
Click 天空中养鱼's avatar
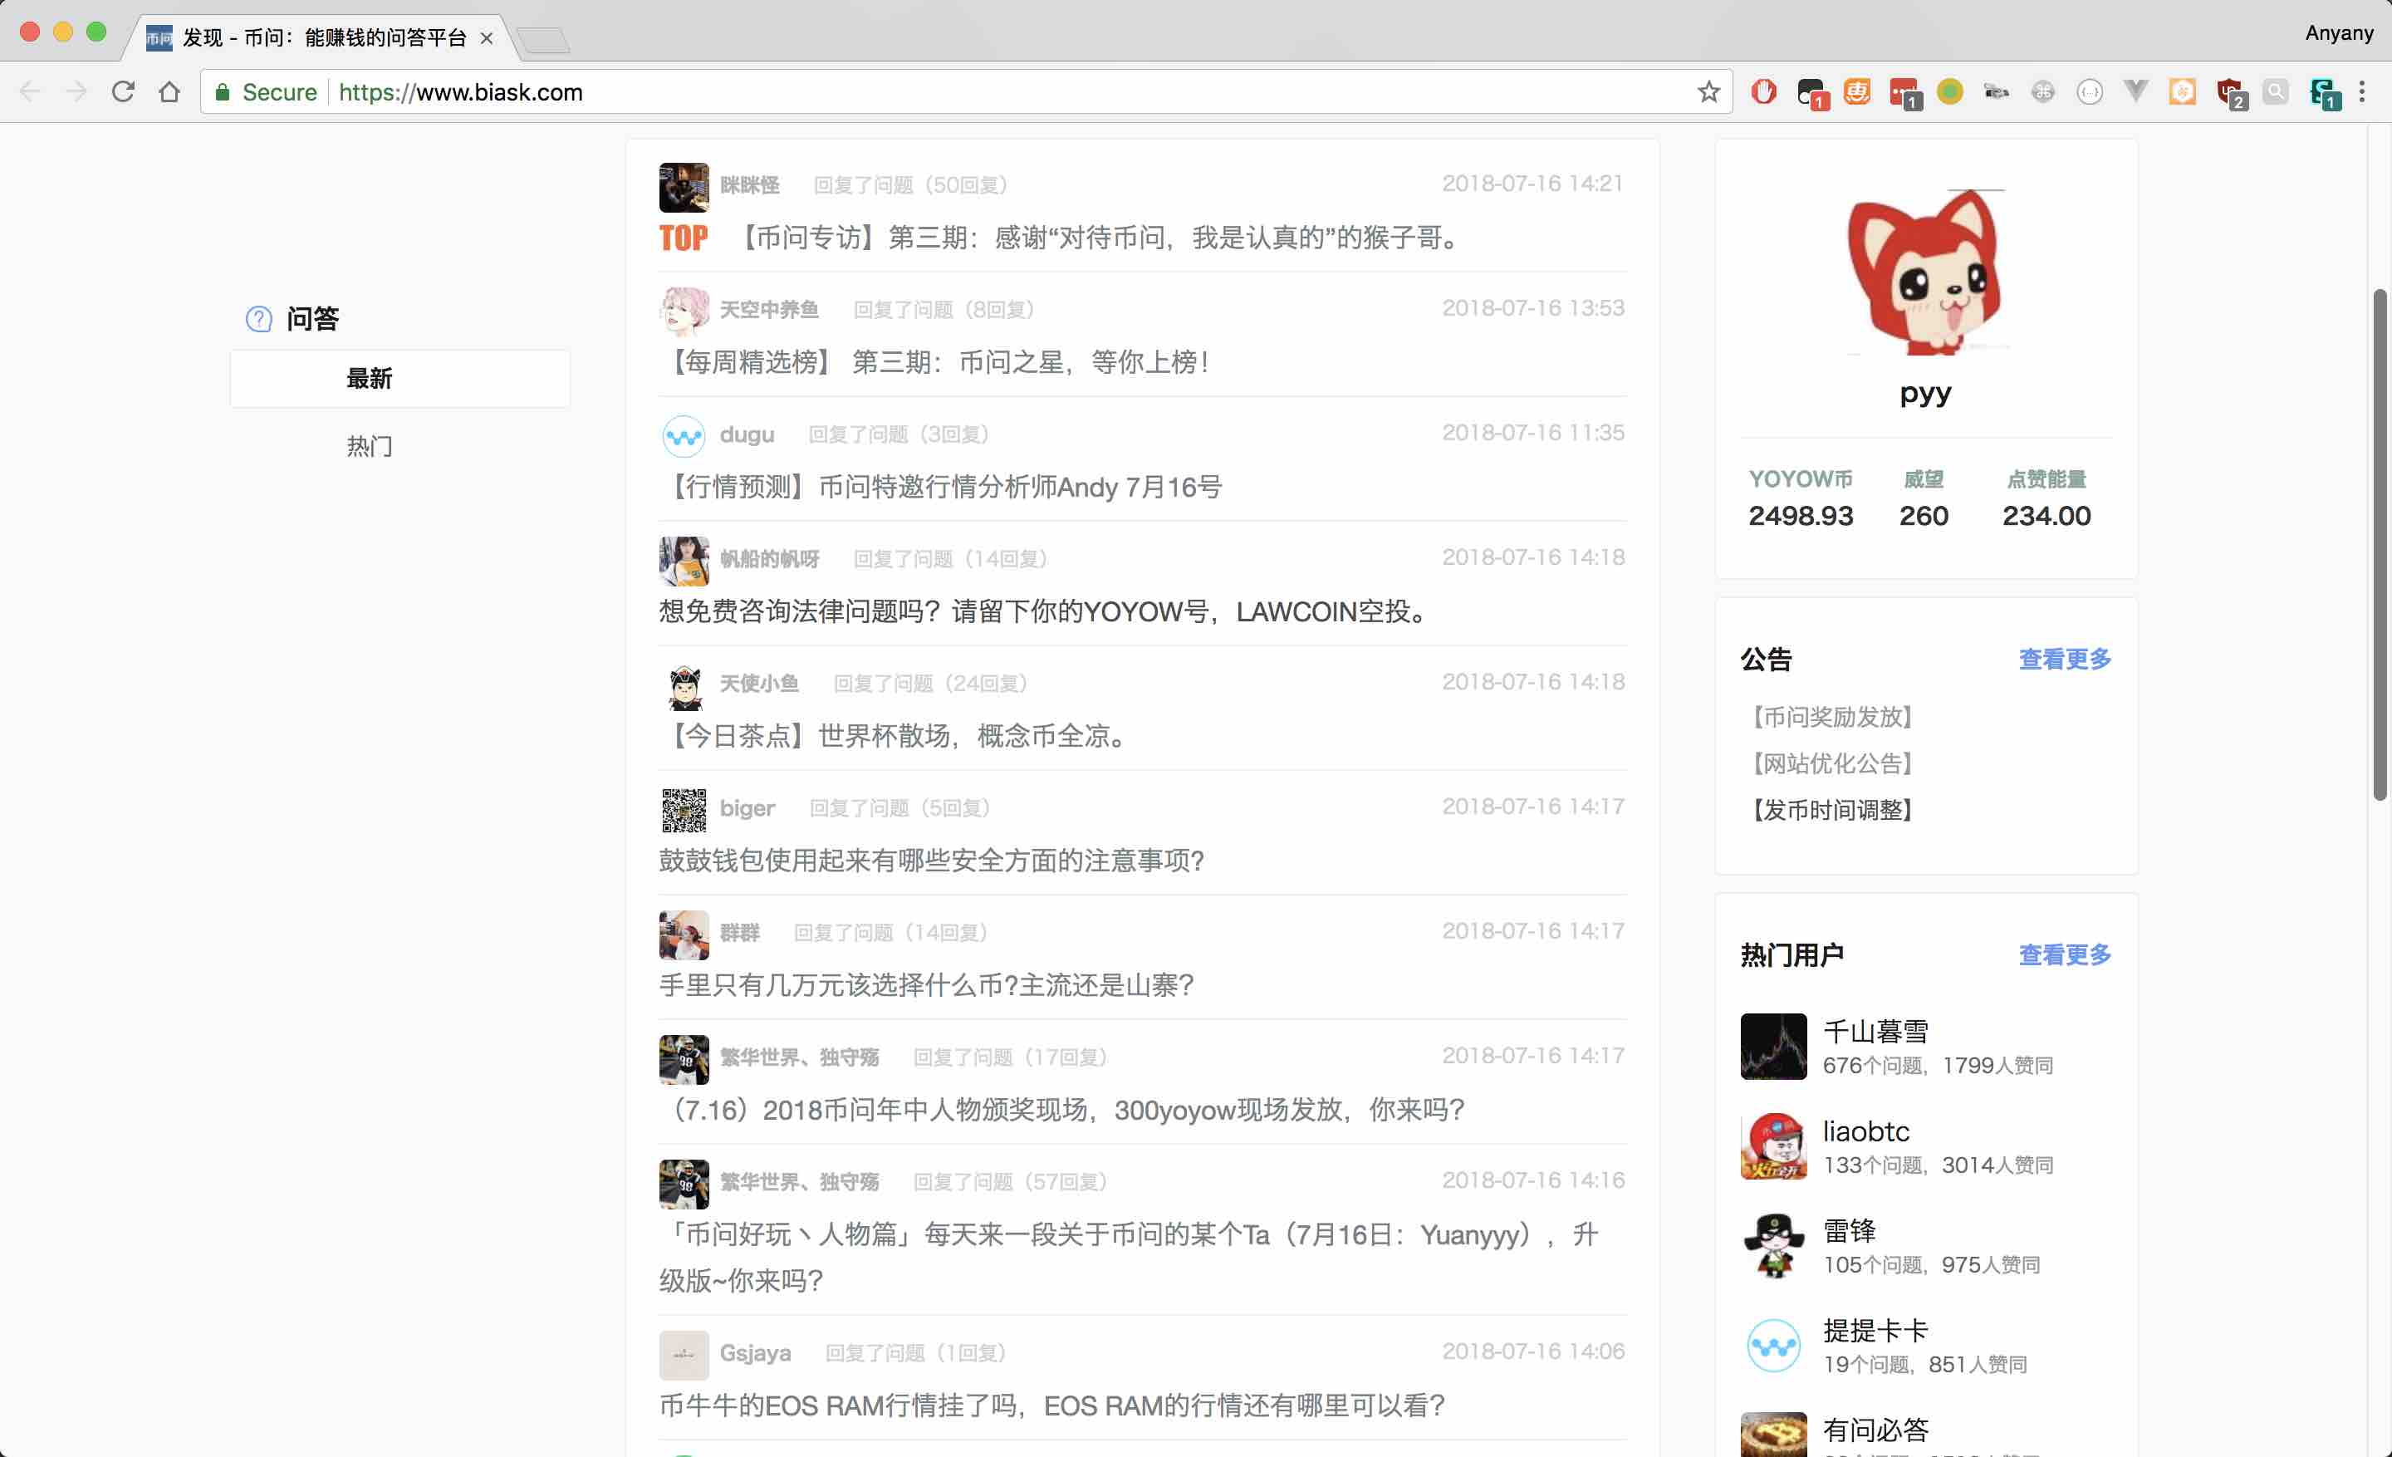coord(684,312)
